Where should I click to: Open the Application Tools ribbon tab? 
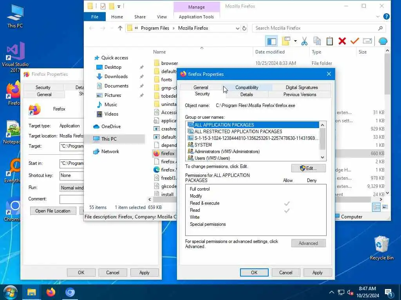(196, 17)
